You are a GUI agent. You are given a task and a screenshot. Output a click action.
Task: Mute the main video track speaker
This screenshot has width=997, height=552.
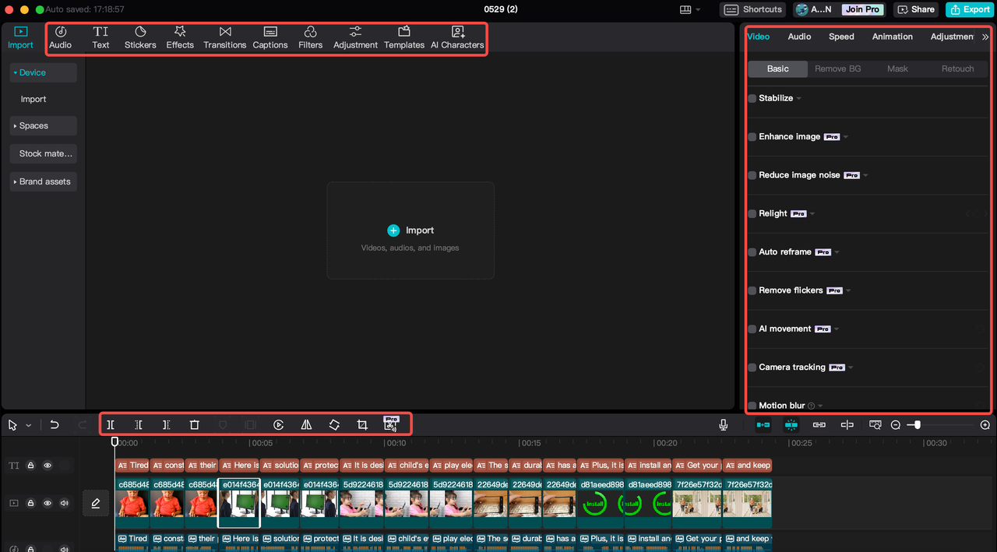(x=64, y=504)
